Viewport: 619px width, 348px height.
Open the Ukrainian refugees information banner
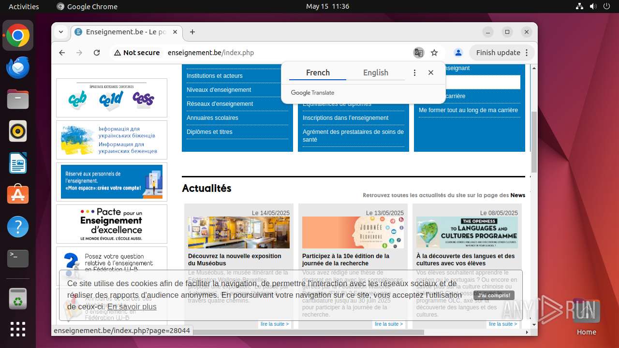pyautogui.click(x=112, y=140)
